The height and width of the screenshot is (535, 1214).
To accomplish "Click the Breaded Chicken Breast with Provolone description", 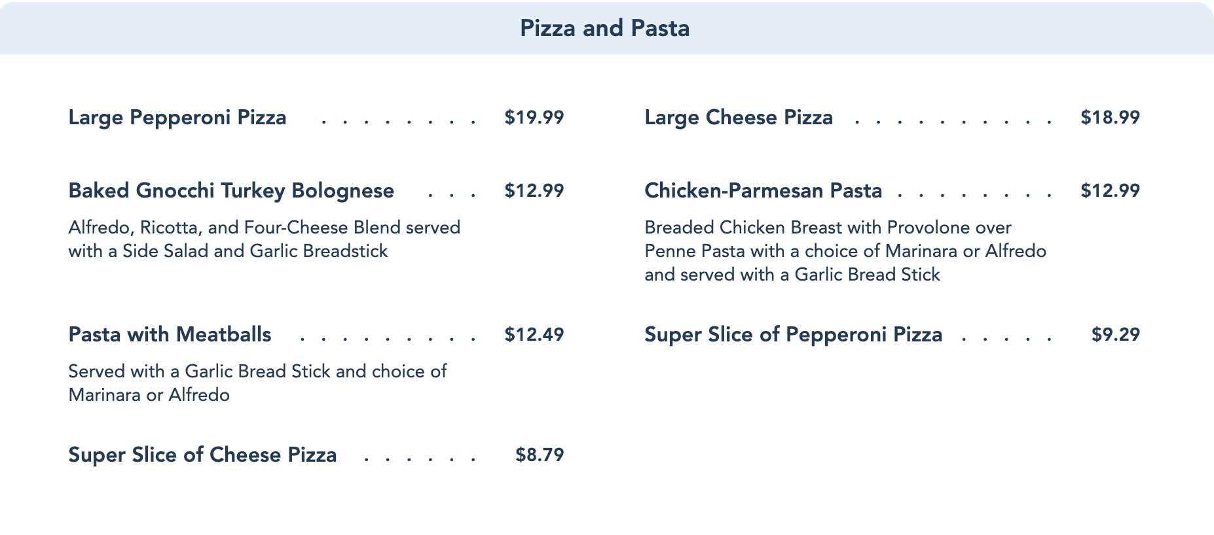I will click(845, 251).
